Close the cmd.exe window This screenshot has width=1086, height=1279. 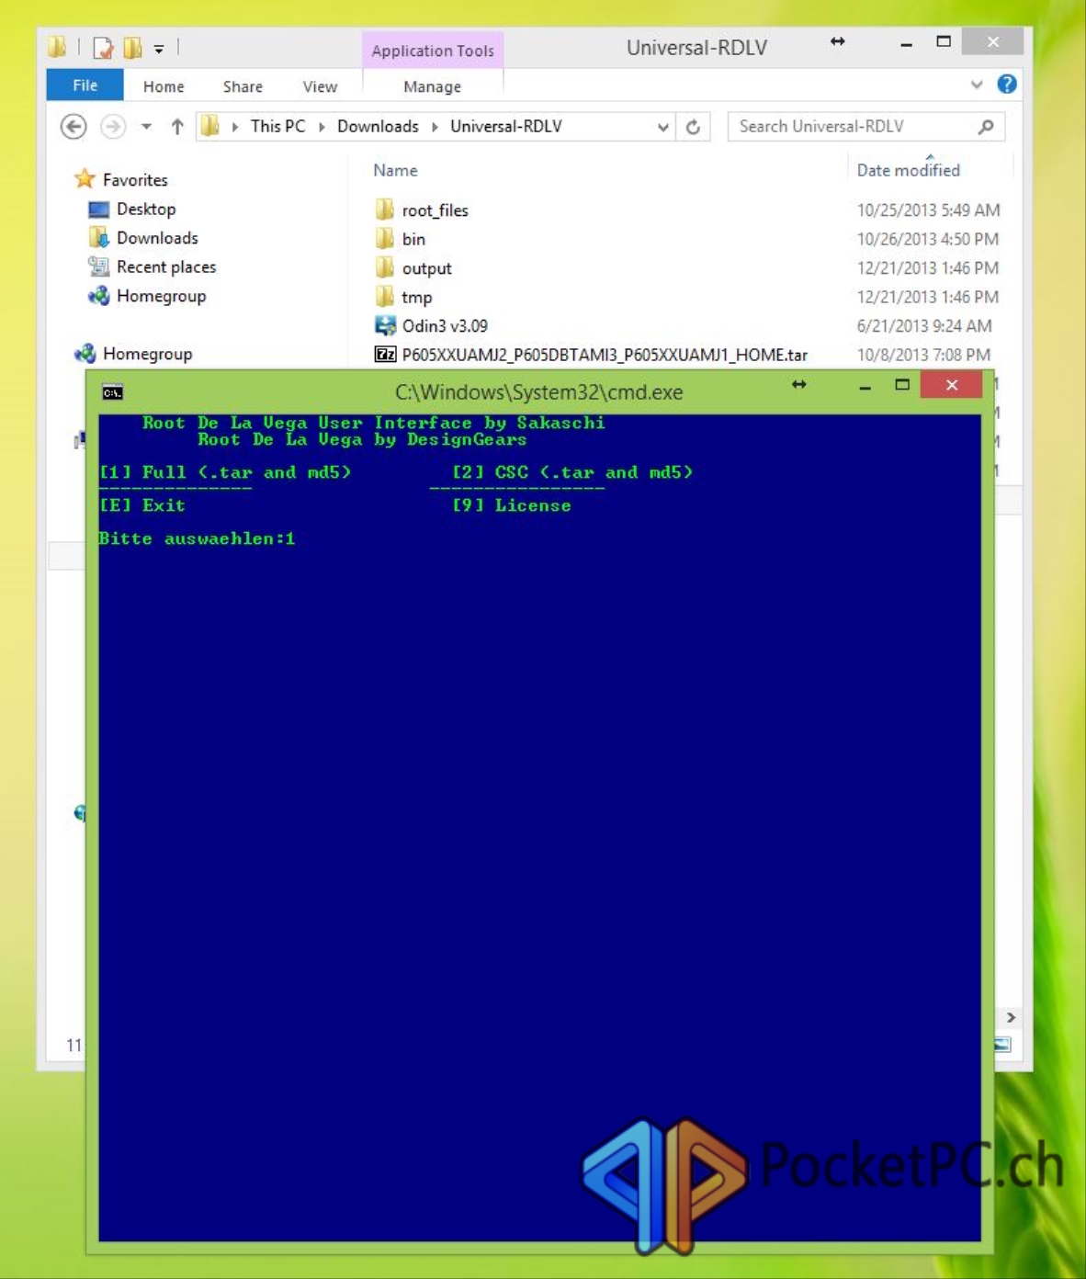(952, 385)
